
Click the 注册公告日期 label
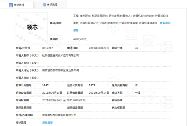tap(75, 93)
